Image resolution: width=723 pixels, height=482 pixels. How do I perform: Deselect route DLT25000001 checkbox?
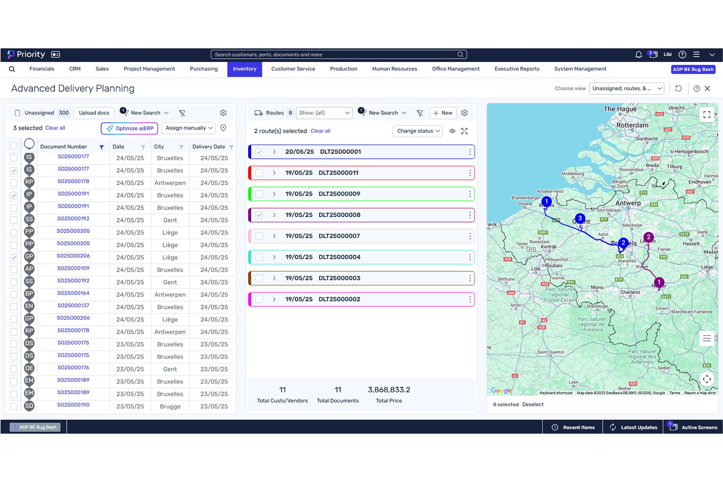click(259, 152)
